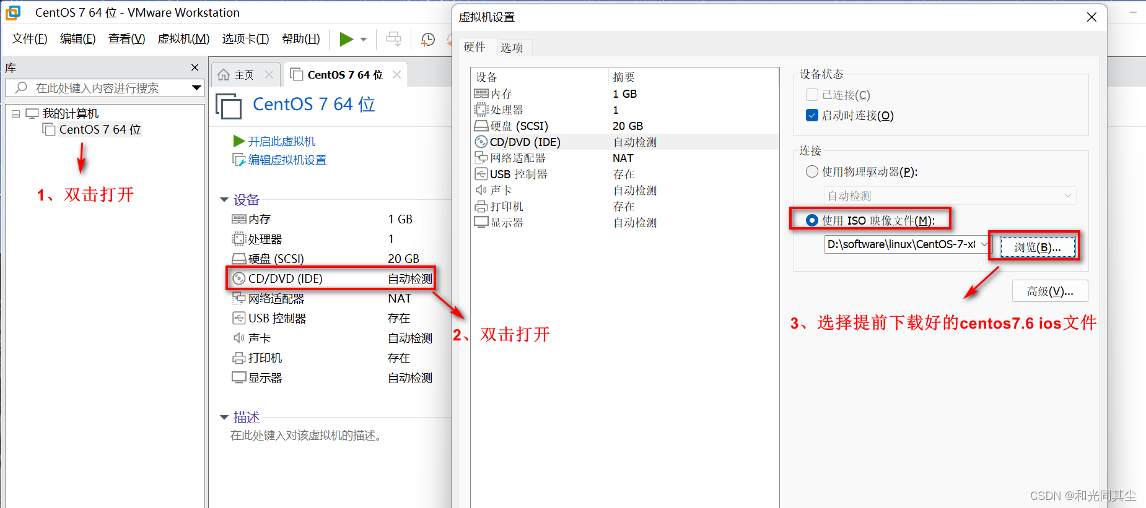Click the 设备 column header in settings list

click(540, 77)
